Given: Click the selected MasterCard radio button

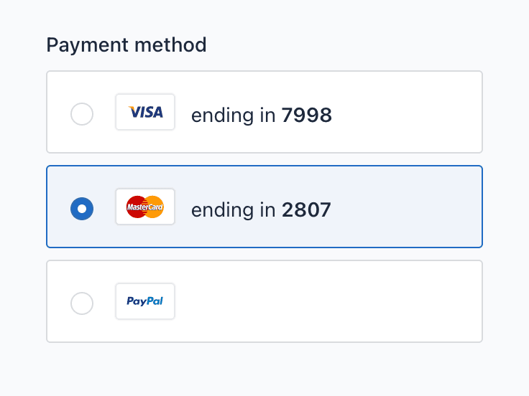Looking at the screenshot, I should pyautogui.click(x=82, y=209).
